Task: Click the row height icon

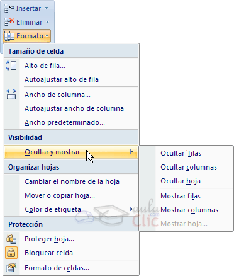Action: [11, 66]
